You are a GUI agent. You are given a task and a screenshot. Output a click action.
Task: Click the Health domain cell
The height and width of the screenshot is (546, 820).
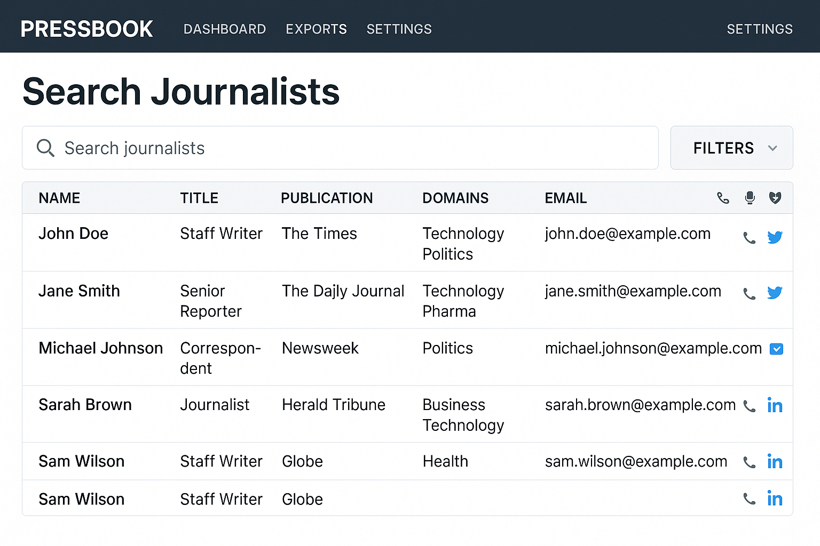tap(445, 461)
